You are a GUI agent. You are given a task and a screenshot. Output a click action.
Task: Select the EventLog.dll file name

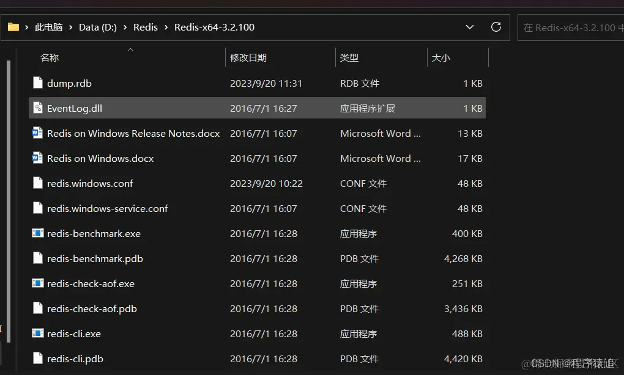(75, 109)
